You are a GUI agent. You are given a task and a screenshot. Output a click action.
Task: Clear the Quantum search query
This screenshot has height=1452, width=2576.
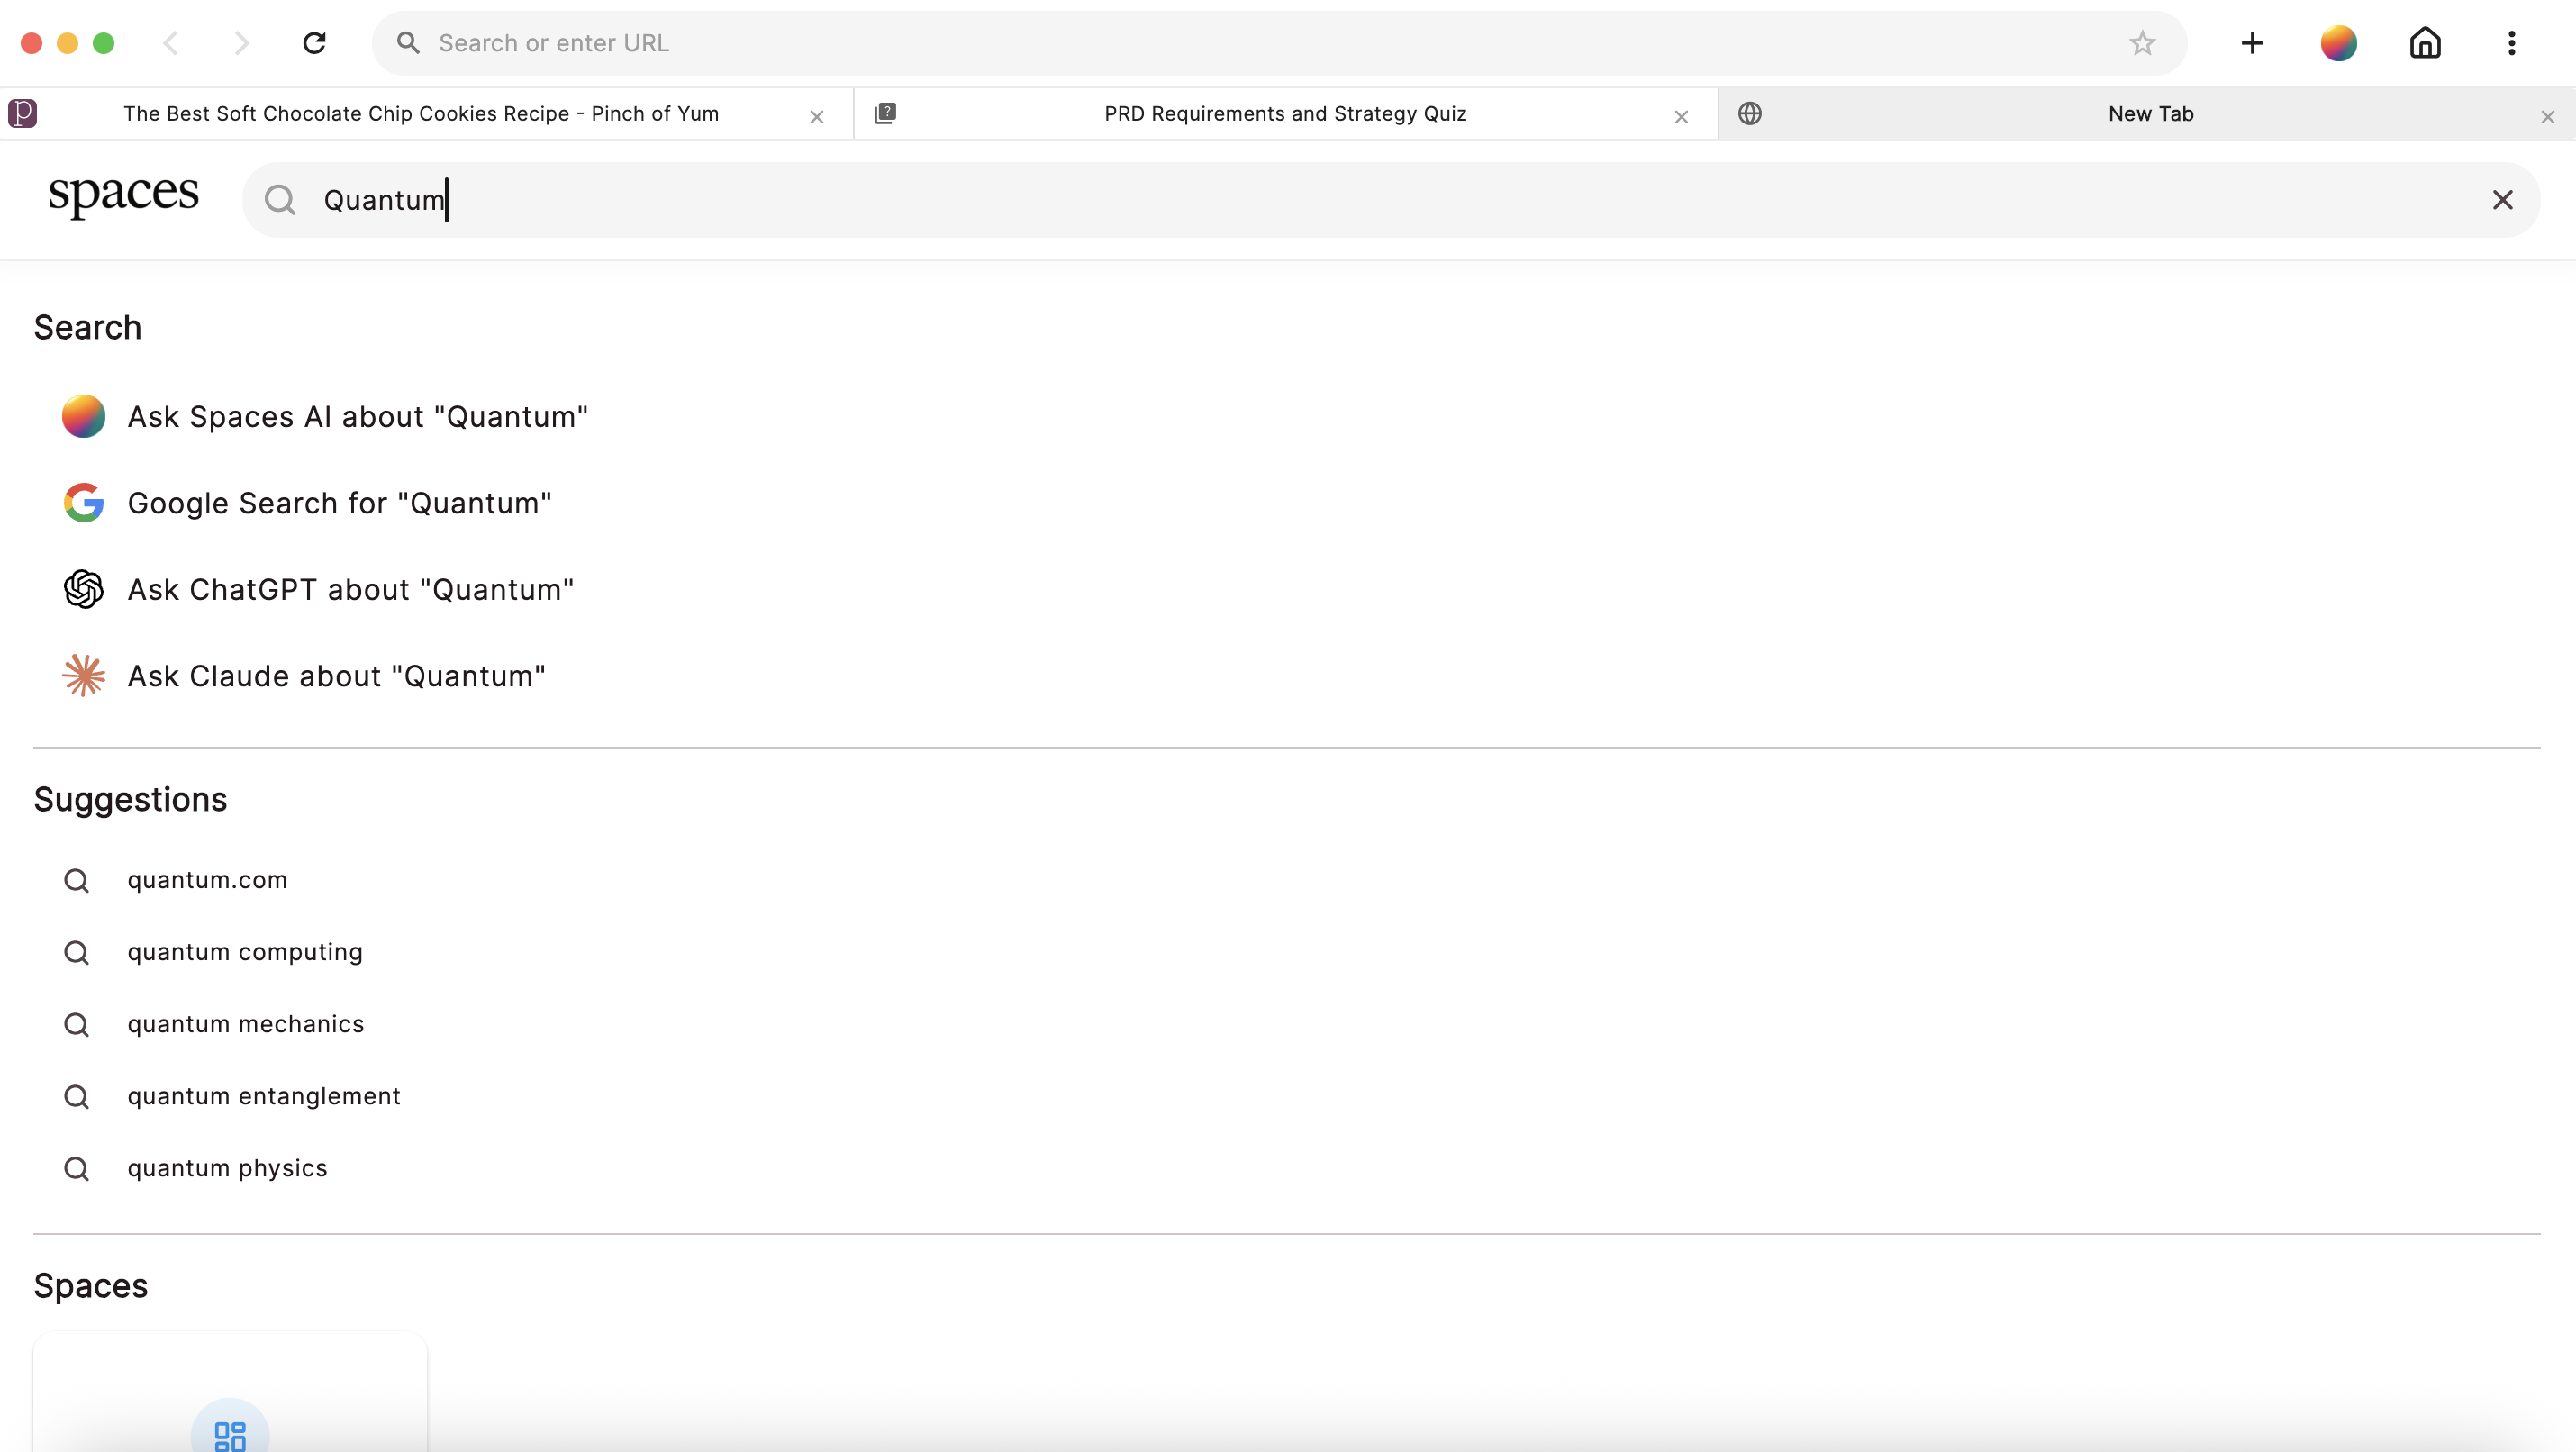coord(2503,200)
